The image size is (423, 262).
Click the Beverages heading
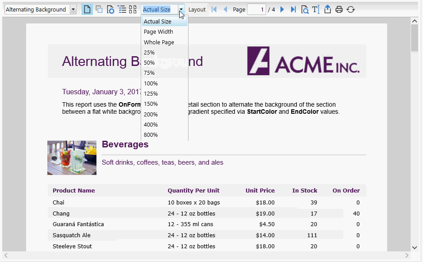[125, 144]
